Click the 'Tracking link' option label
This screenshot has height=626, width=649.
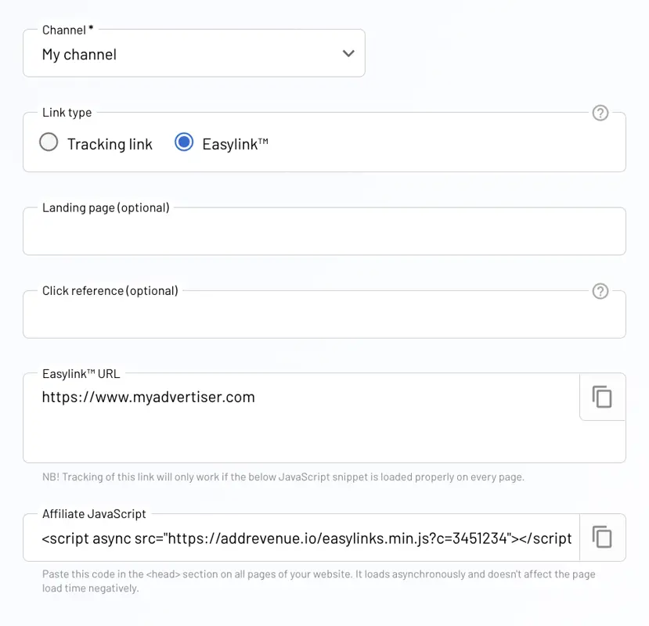point(110,144)
